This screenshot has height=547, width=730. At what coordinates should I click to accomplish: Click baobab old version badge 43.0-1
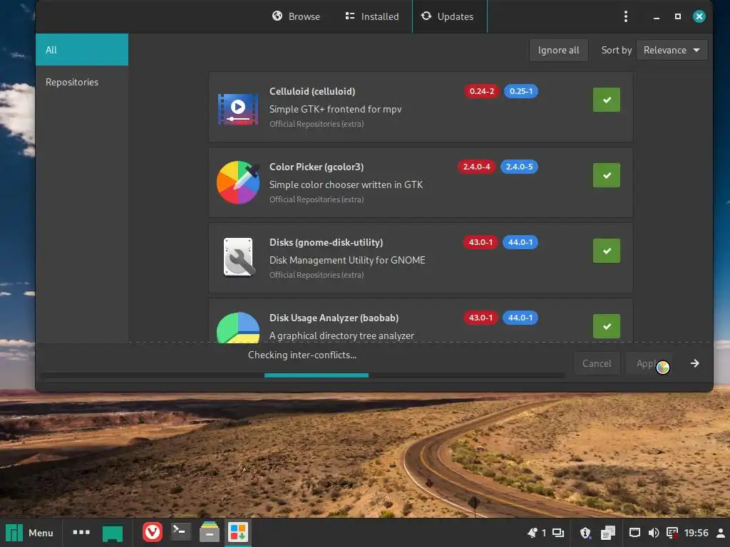click(480, 318)
